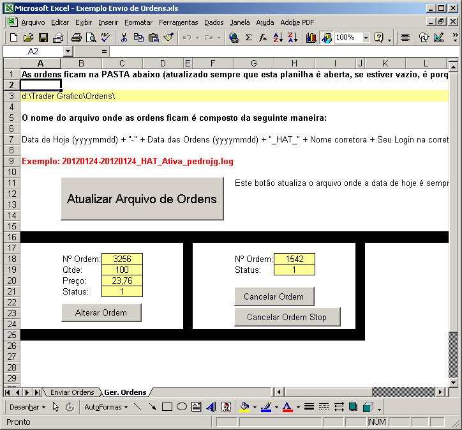Expand the Name Box dropdown arrow

pos(68,51)
